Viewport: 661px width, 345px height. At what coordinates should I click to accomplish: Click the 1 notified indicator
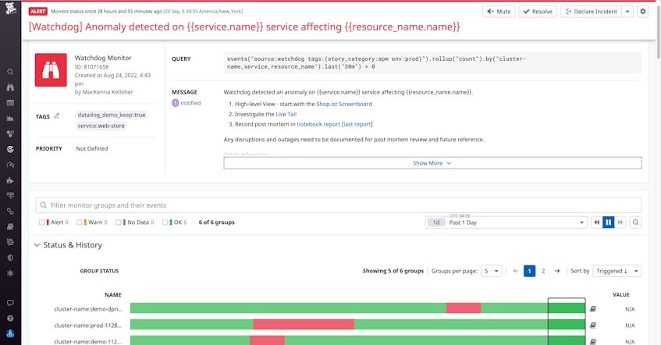pyautogui.click(x=187, y=103)
